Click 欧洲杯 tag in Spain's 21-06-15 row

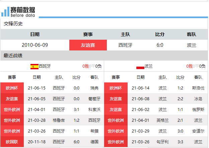(12, 88)
